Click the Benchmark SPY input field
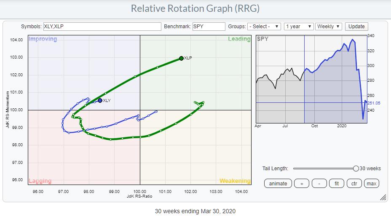 coord(209,27)
